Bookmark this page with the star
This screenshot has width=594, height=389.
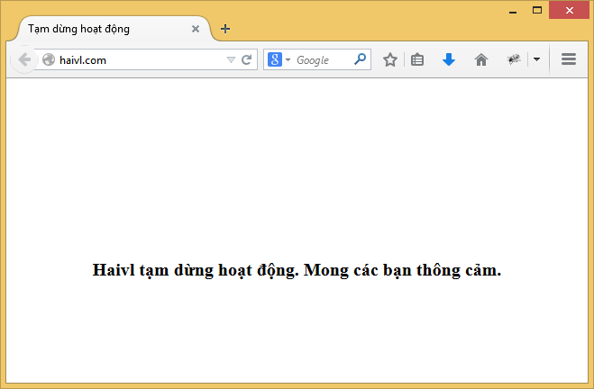point(389,59)
